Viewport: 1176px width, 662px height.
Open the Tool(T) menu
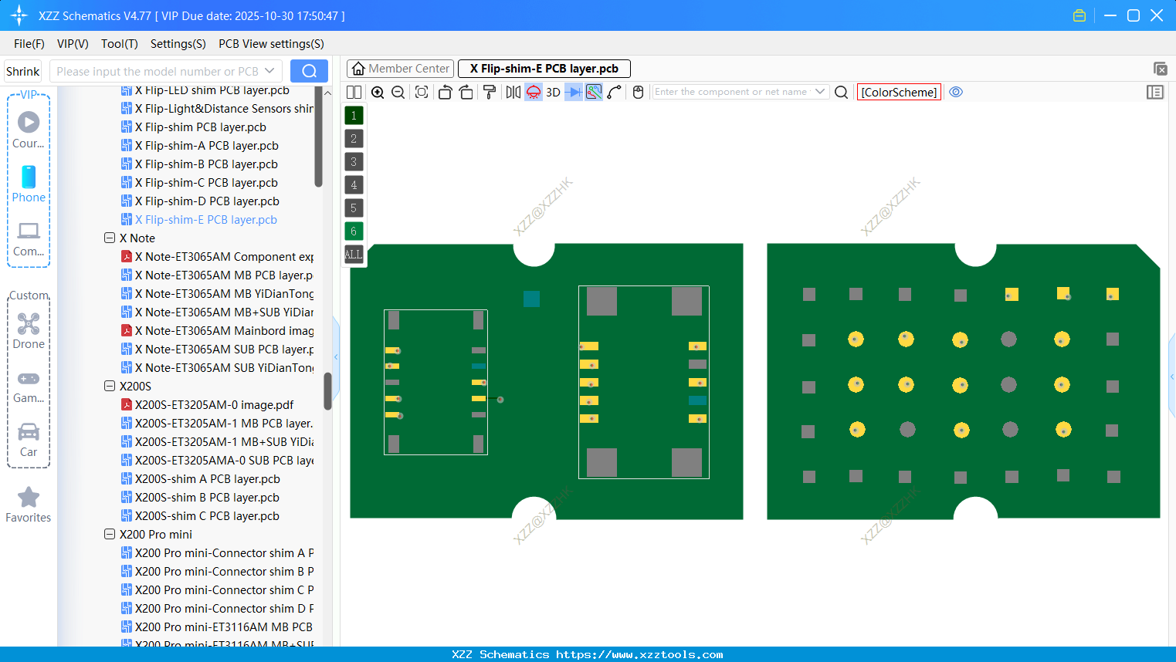(x=119, y=44)
